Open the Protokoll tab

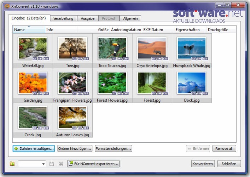tap(109, 18)
